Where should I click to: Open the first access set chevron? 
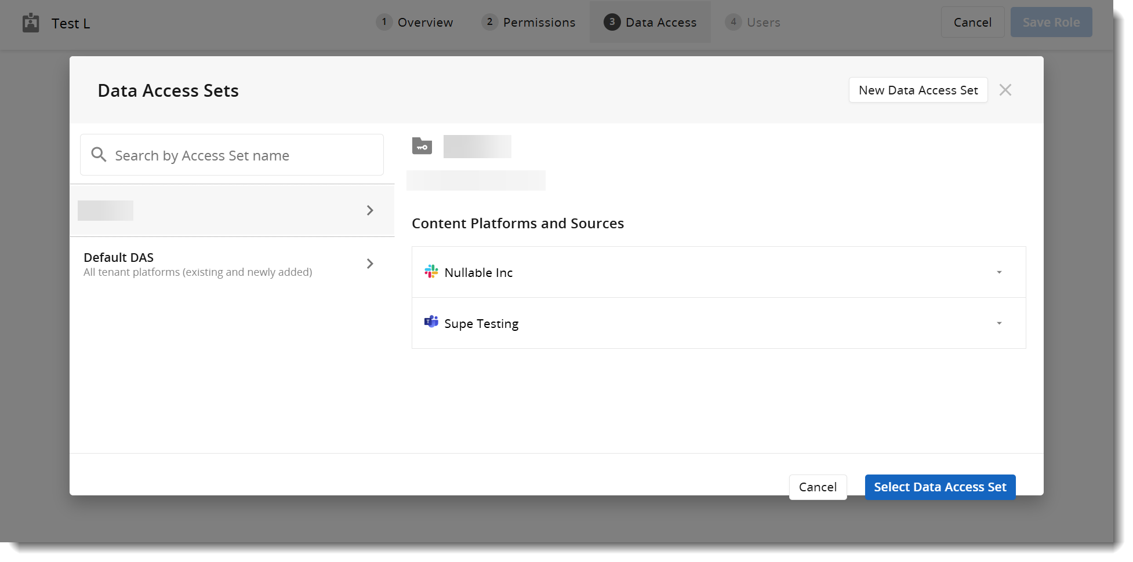pyautogui.click(x=370, y=210)
